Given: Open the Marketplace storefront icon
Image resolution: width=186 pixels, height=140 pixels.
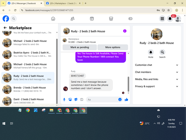Looking at the screenshot, I should (111, 19).
